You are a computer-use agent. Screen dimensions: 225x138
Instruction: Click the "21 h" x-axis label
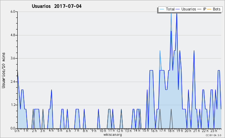pos(196,131)
